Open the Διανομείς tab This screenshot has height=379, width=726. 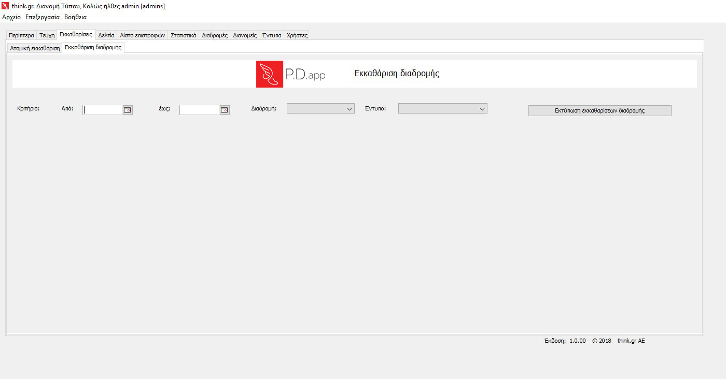(x=245, y=36)
